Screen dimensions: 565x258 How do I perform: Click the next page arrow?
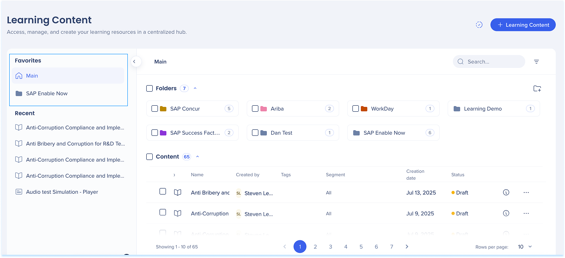(407, 247)
